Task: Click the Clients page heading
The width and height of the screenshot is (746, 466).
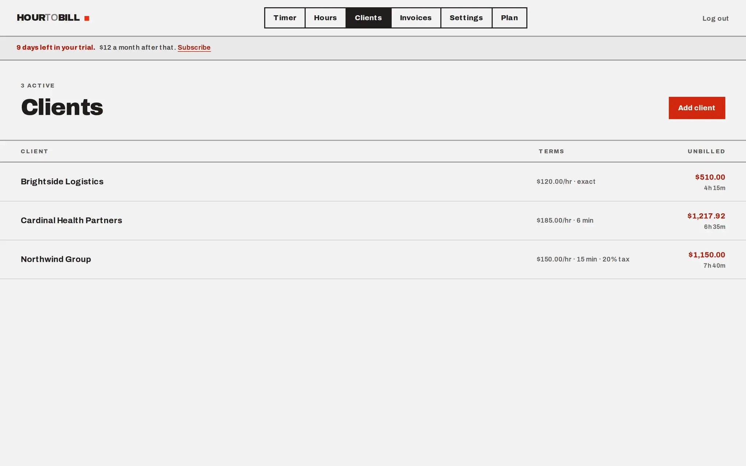Action: 62,107
